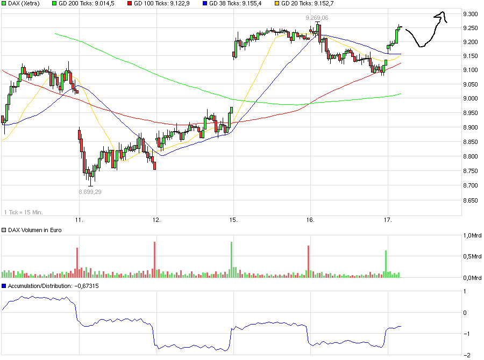Click the 8.650 price axis label

(471, 200)
